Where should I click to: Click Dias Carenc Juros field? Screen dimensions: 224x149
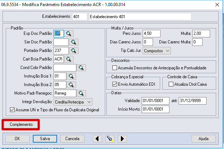coord(148,42)
